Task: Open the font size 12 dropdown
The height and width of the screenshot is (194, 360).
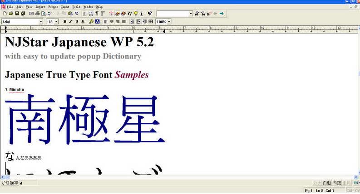Action: (56, 22)
